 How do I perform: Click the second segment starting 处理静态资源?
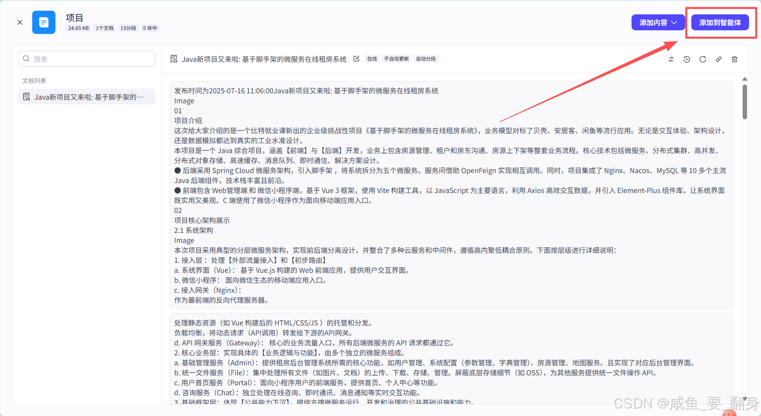pyautogui.click(x=451, y=359)
